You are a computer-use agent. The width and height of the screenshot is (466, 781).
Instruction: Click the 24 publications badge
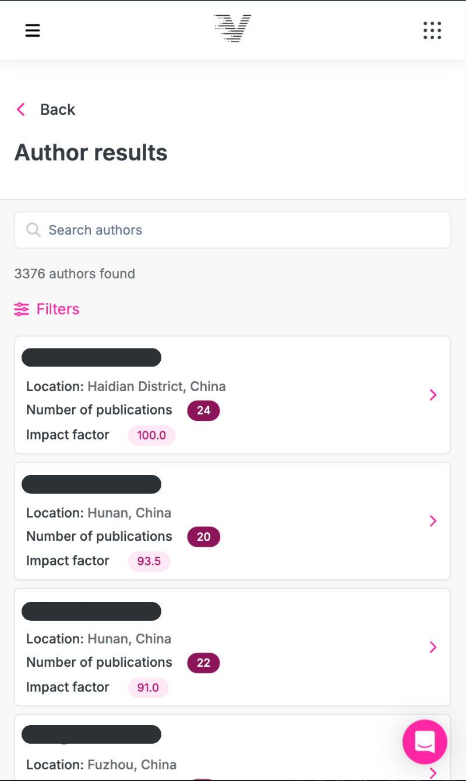pyautogui.click(x=203, y=410)
